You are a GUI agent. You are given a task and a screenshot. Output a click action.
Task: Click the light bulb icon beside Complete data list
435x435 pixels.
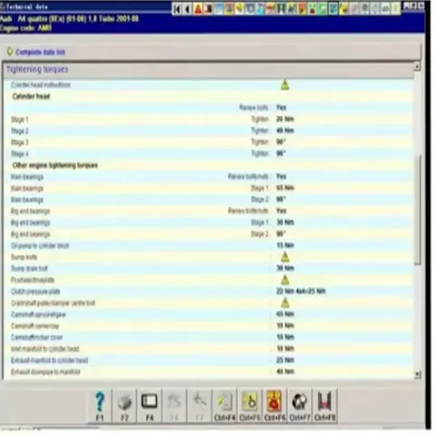point(10,52)
